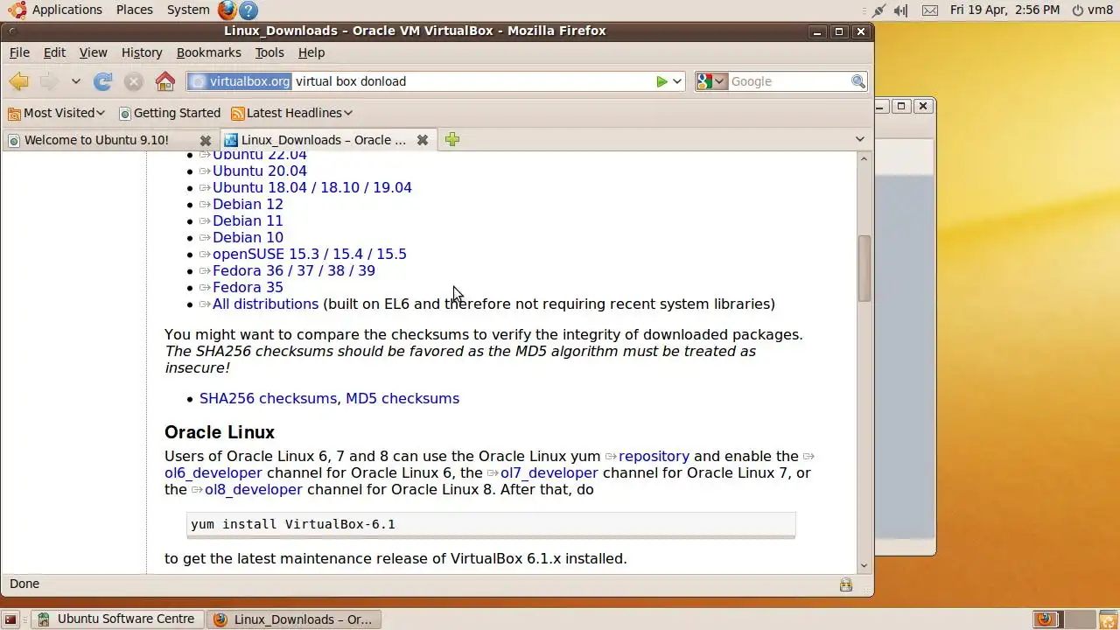Follow the Oracle Linux yum repository link
1120x630 pixels.
(x=654, y=456)
